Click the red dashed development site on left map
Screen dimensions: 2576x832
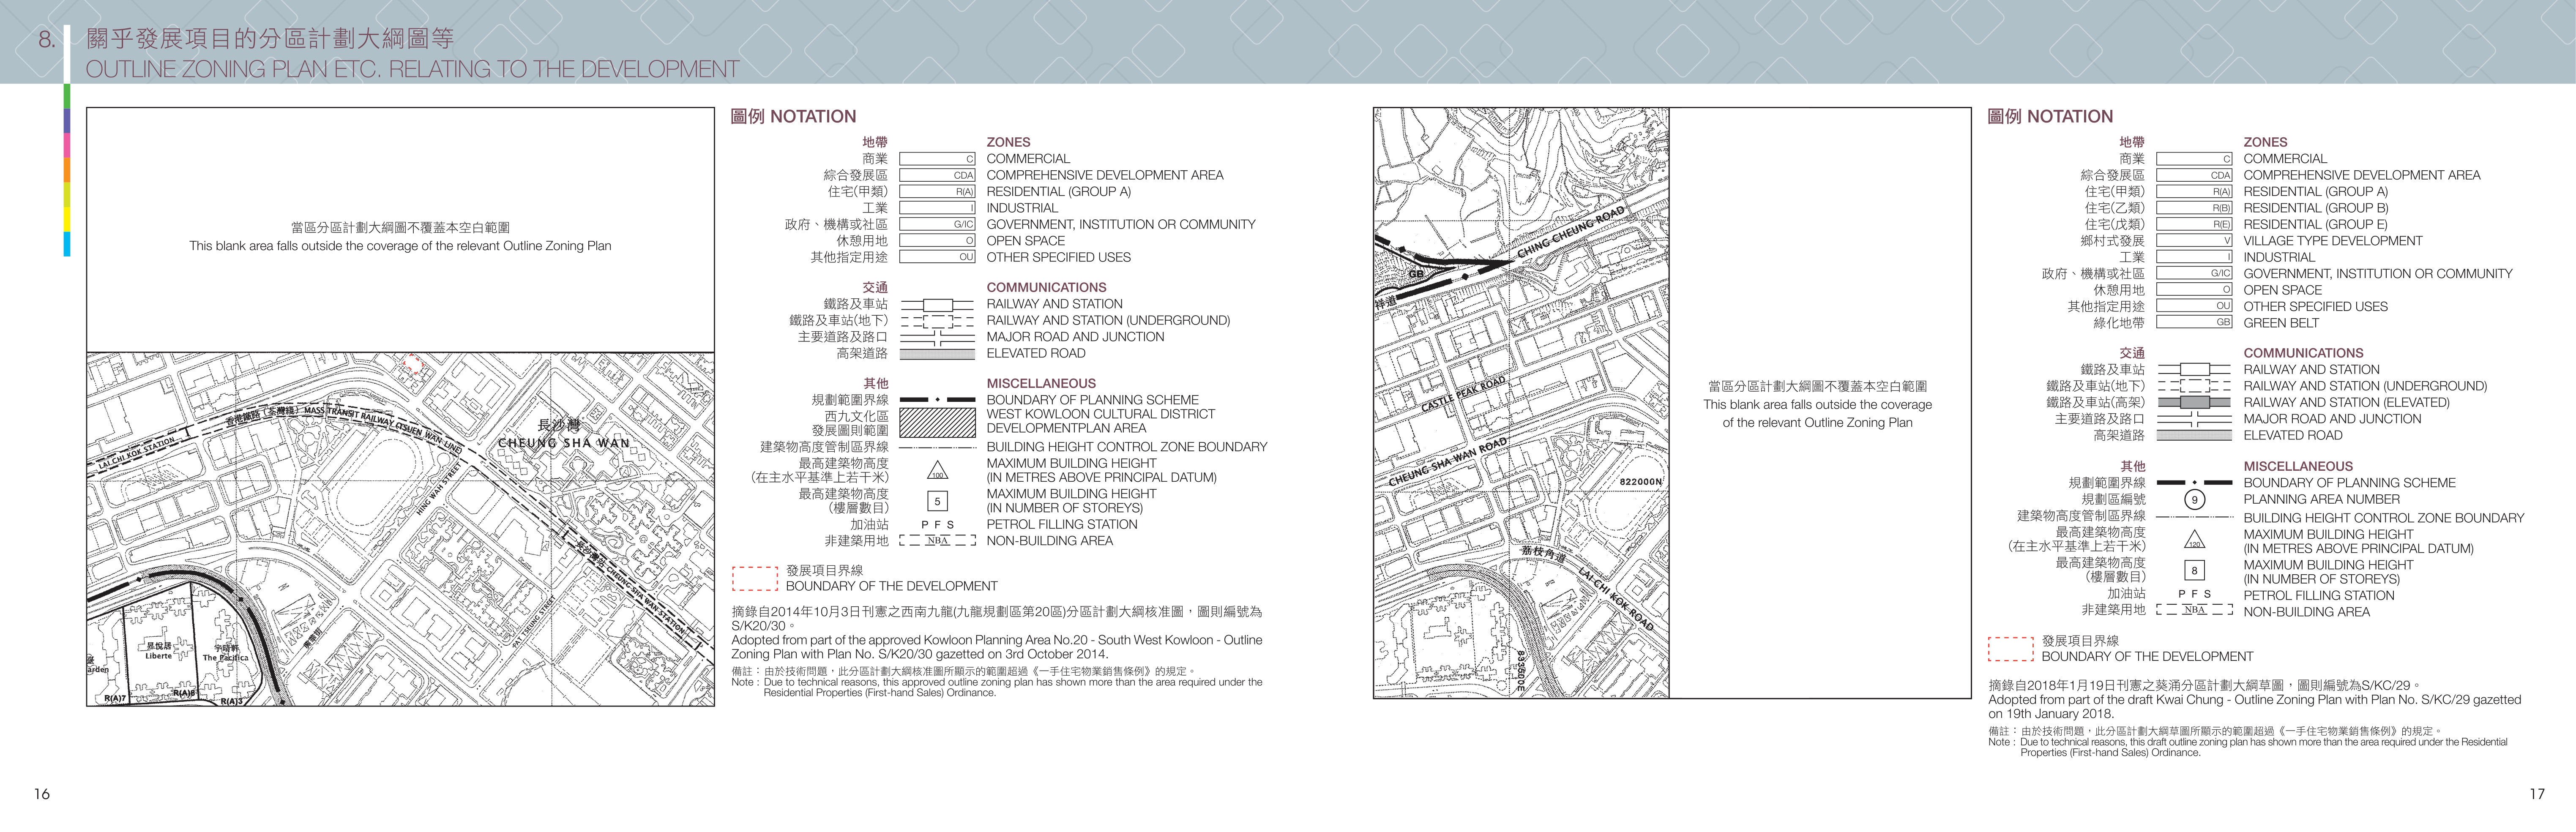412,364
